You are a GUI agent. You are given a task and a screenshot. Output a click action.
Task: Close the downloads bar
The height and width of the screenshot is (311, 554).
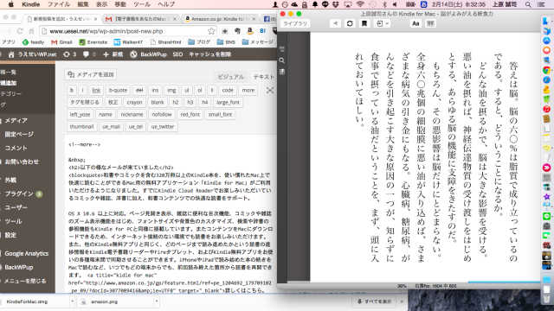tap(402, 301)
